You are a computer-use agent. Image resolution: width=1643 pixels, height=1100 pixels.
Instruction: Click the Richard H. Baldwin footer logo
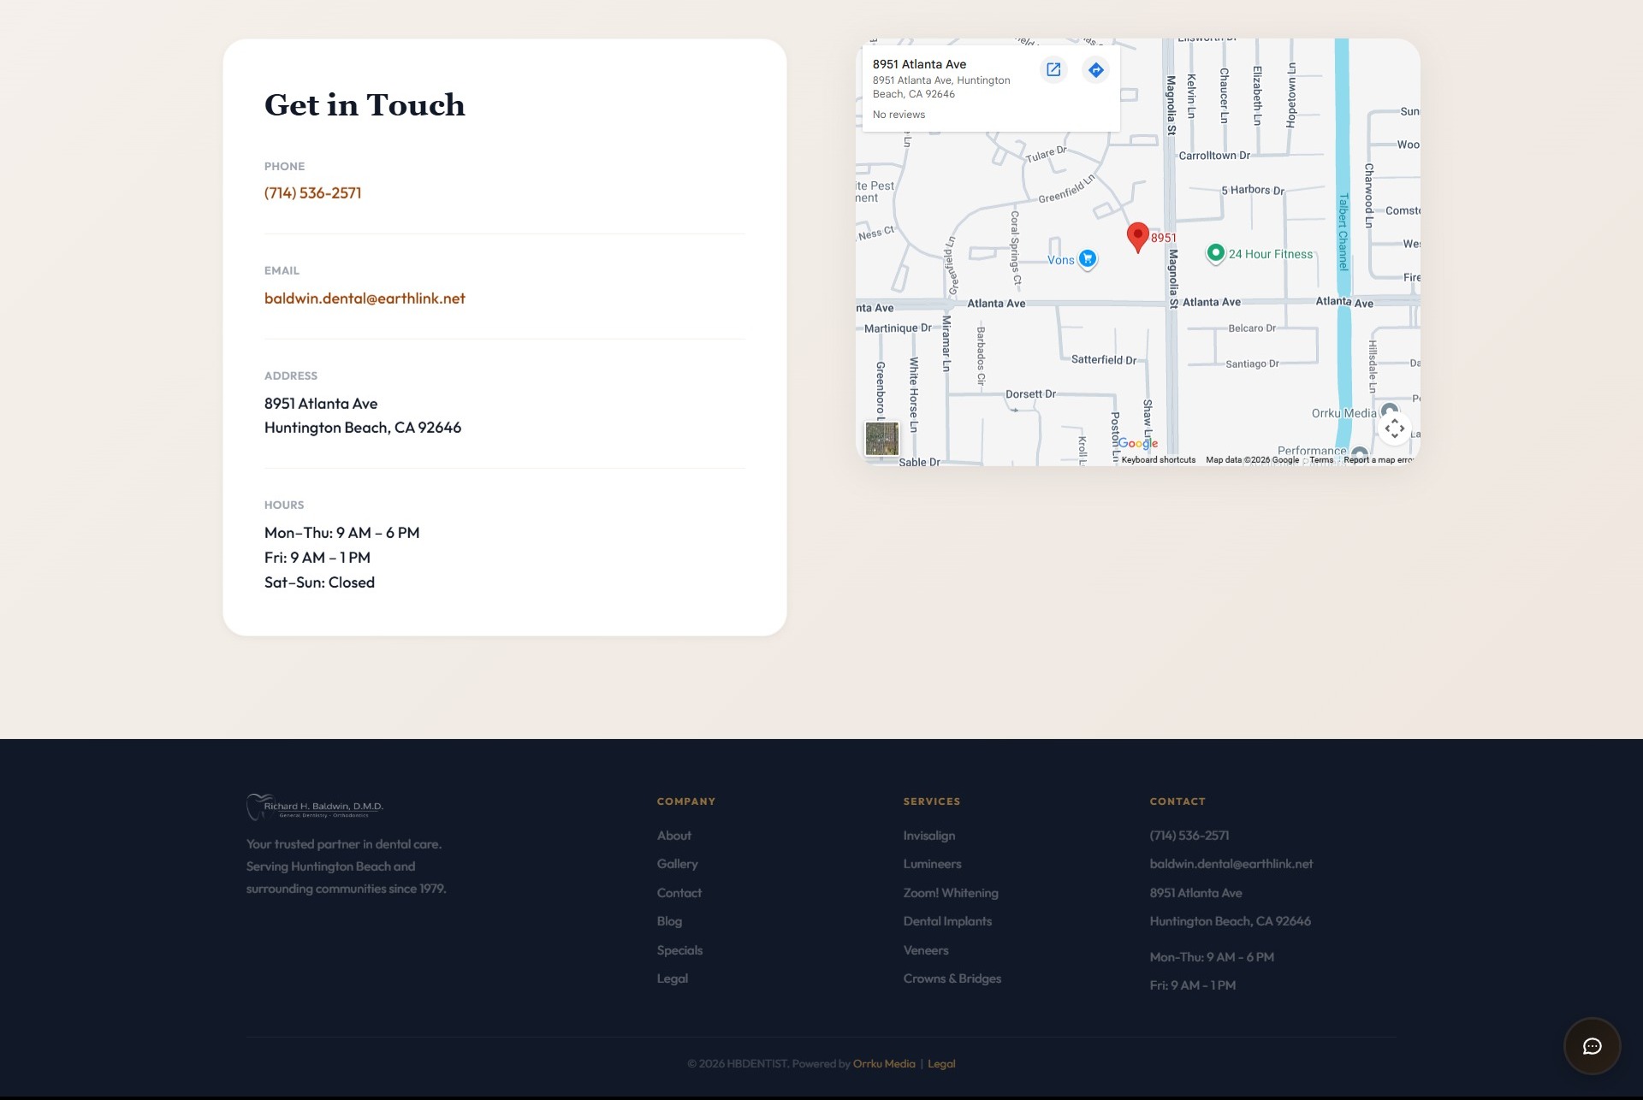[x=315, y=807]
